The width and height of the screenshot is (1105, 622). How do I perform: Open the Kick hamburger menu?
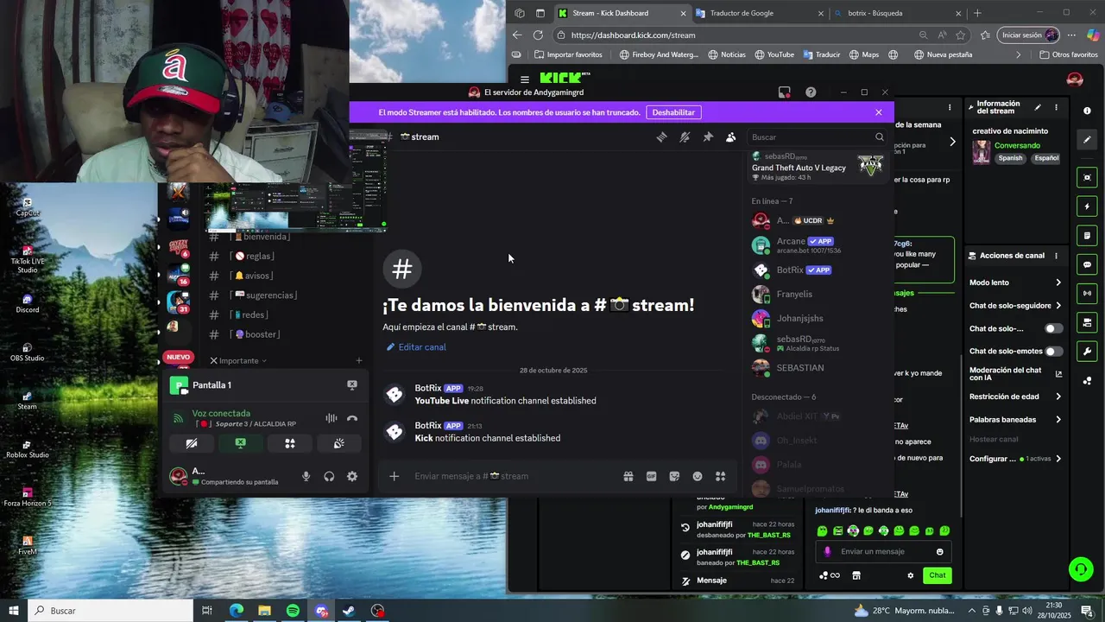pyautogui.click(x=525, y=79)
